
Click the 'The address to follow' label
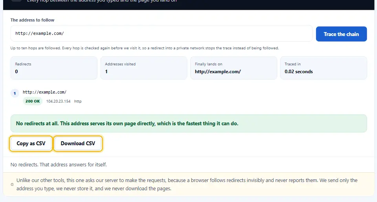[x=33, y=20]
